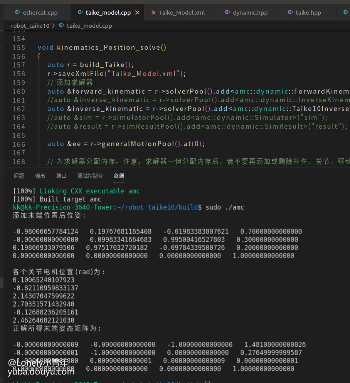Screen dimensions: 350x383
Task: Switch to the ethercat.cpp editor tab
Action: click(40, 13)
